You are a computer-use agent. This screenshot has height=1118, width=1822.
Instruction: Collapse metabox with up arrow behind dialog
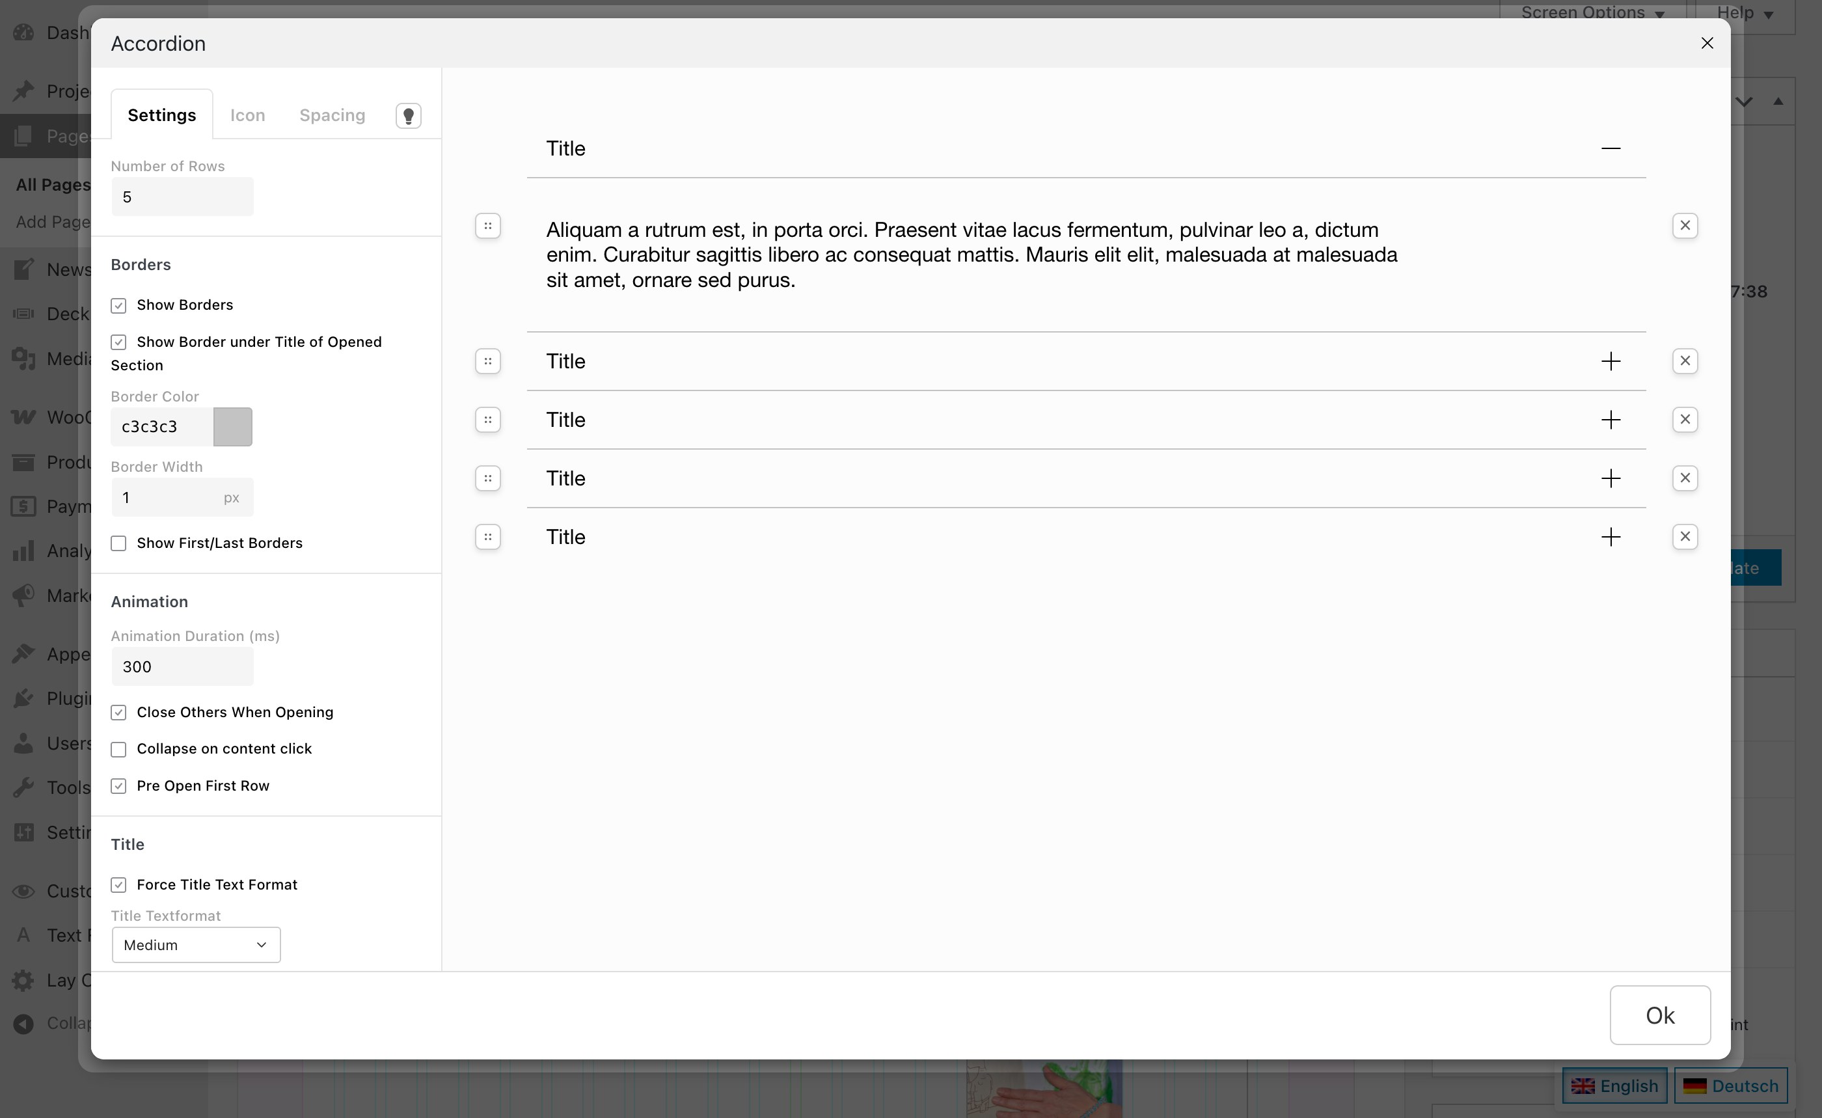coord(1778,102)
